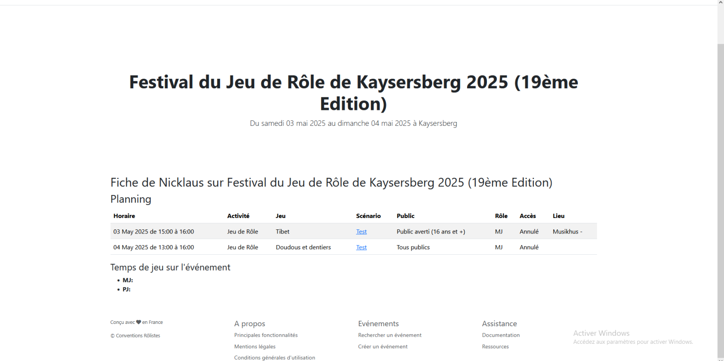Select Créer un événement in footer
The width and height of the screenshot is (724, 361).
click(x=382, y=347)
